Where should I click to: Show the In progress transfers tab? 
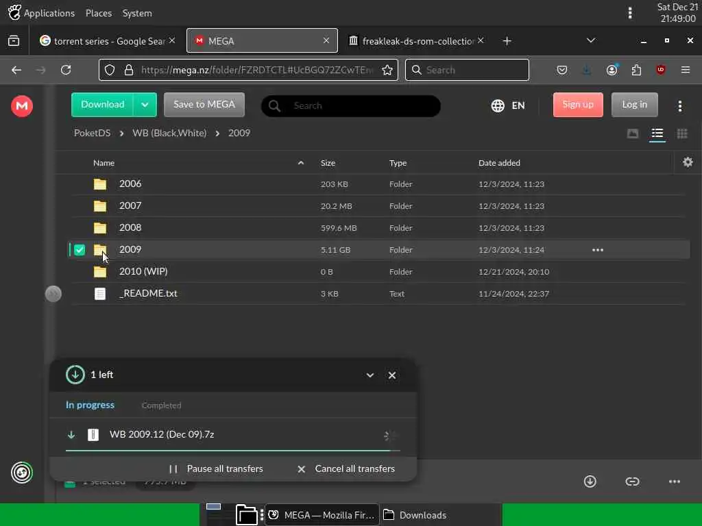(x=90, y=405)
